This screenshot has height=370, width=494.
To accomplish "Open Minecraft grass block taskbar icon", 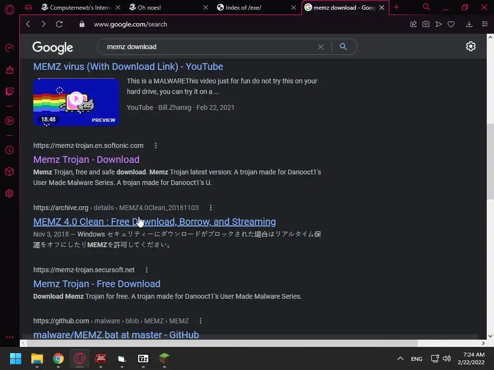I will pyautogui.click(x=165, y=358).
